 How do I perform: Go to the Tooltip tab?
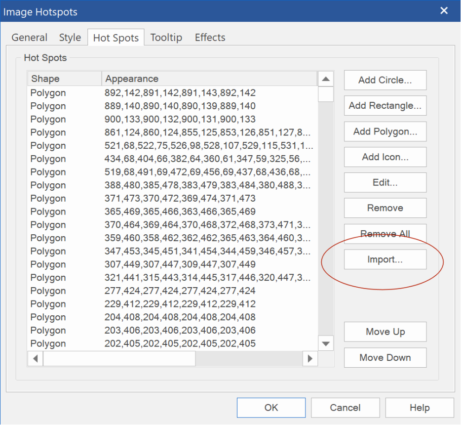click(x=166, y=38)
